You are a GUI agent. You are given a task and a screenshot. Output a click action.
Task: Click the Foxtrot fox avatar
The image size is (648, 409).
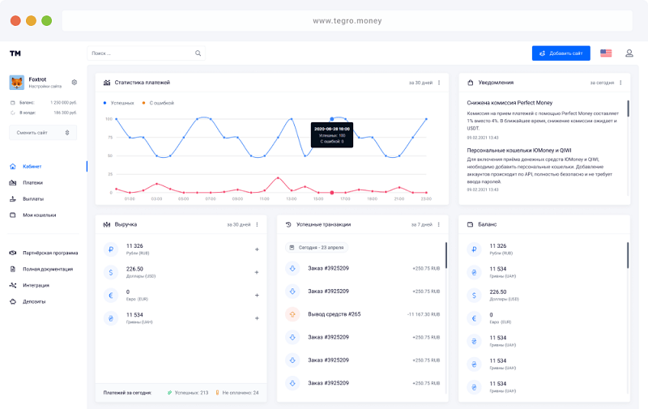16,82
